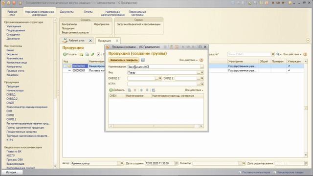The width and height of the screenshot is (313, 176).
Task: Click the mark-for-deletion X icon in list toolbar
Action: point(98,54)
